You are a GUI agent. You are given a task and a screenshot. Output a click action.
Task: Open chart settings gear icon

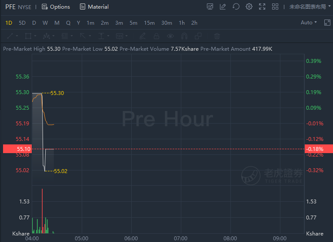(249, 7)
